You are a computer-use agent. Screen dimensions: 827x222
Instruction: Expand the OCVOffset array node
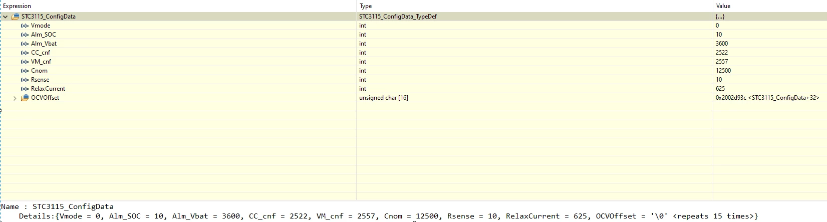(x=15, y=98)
